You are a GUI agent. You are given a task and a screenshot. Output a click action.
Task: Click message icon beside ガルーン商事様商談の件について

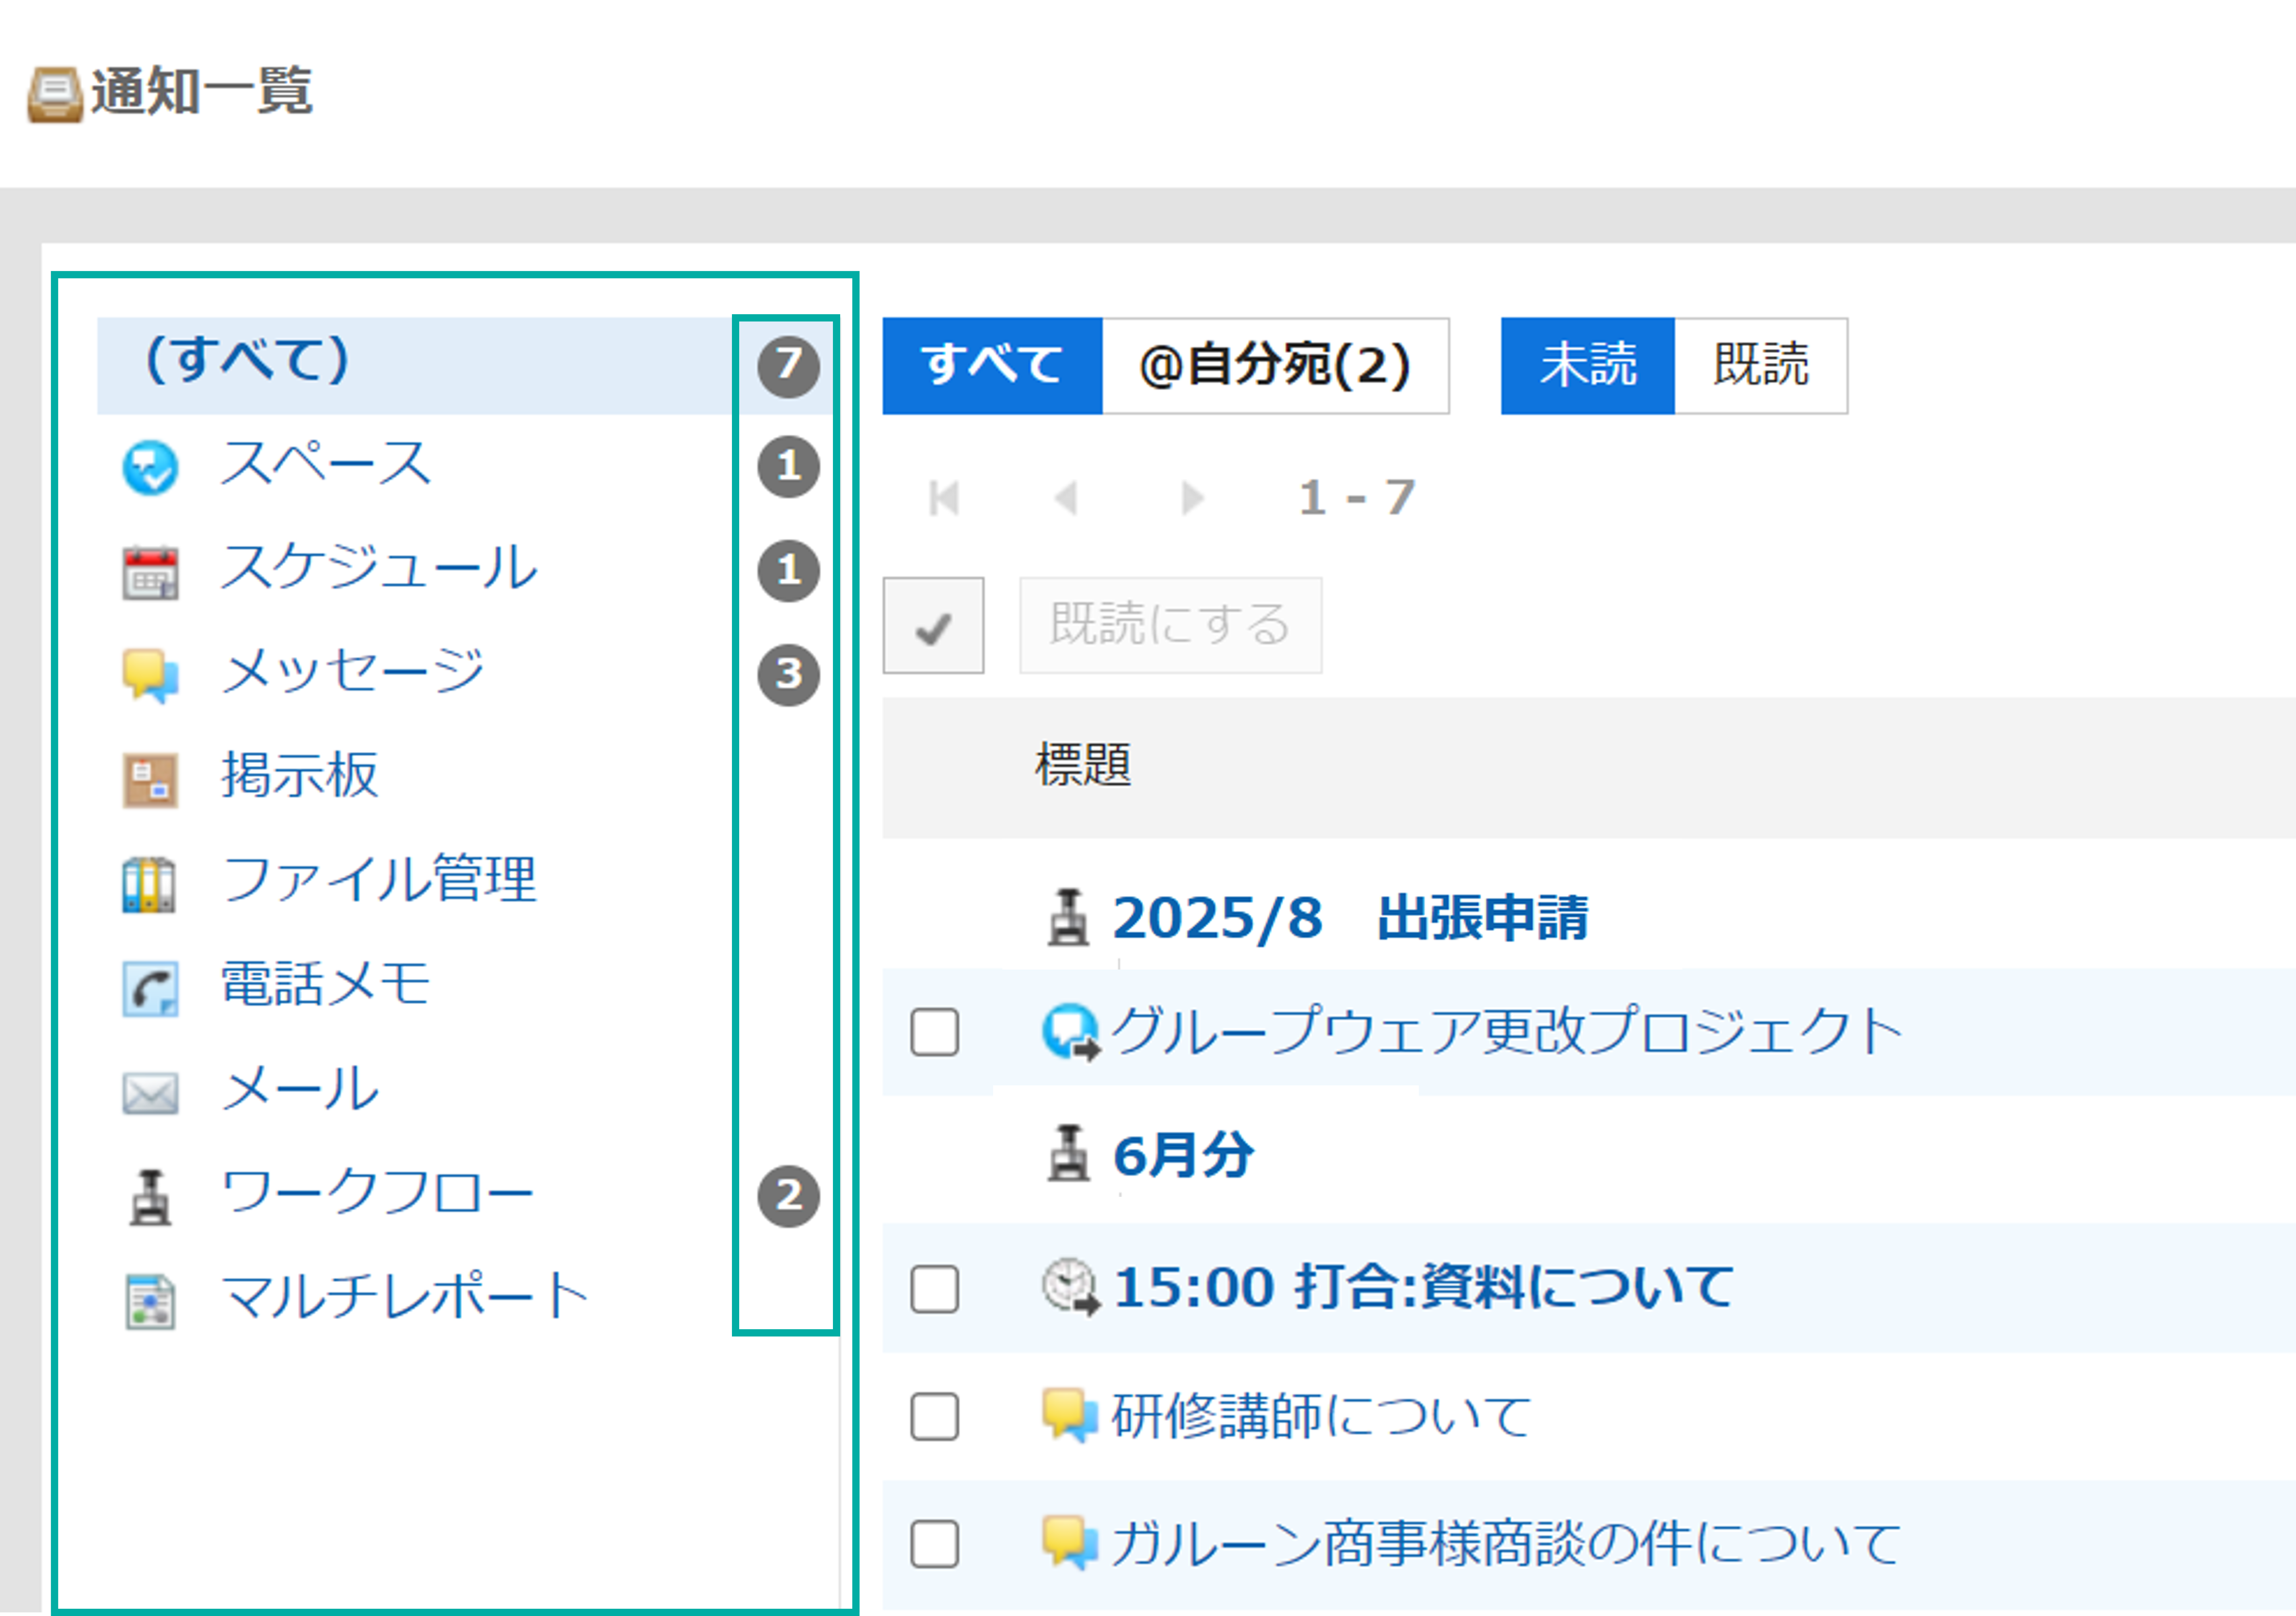[x=1070, y=1543]
